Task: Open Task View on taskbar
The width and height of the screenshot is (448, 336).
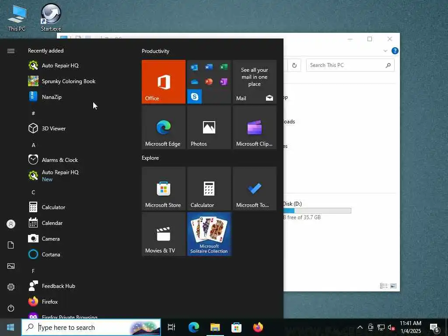Action: click(x=171, y=327)
